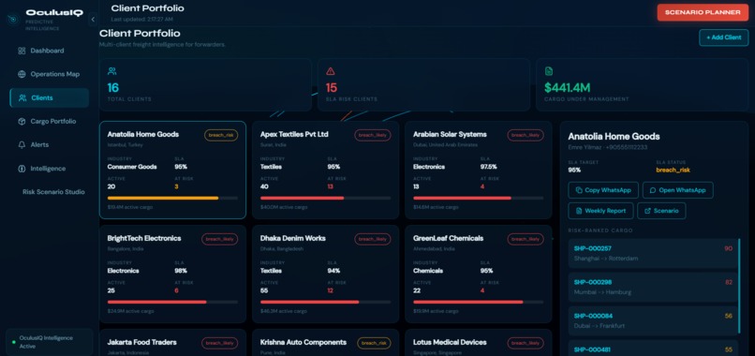The image size is (755, 356).
Task: Click the Add Client button
Action: click(x=724, y=37)
